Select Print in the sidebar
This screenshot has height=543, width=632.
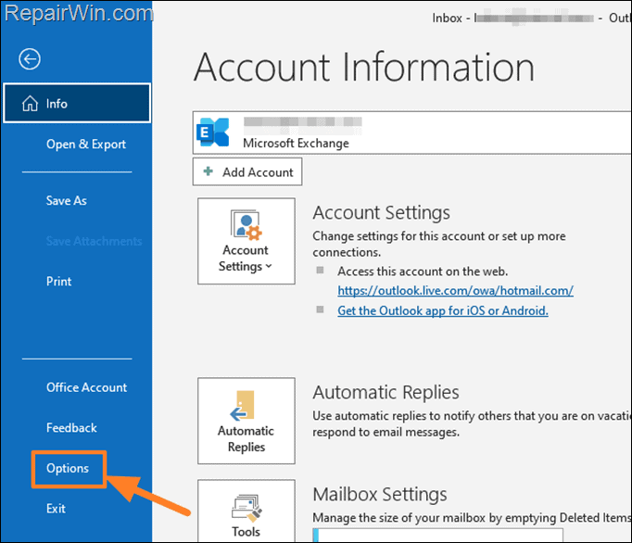59,282
